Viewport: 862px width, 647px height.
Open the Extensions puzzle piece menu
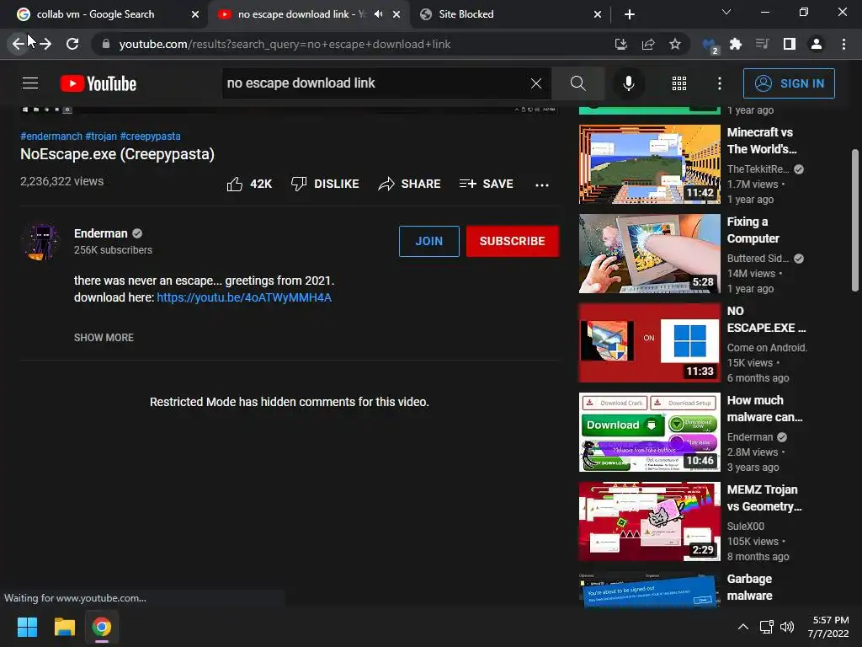pyautogui.click(x=736, y=44)
